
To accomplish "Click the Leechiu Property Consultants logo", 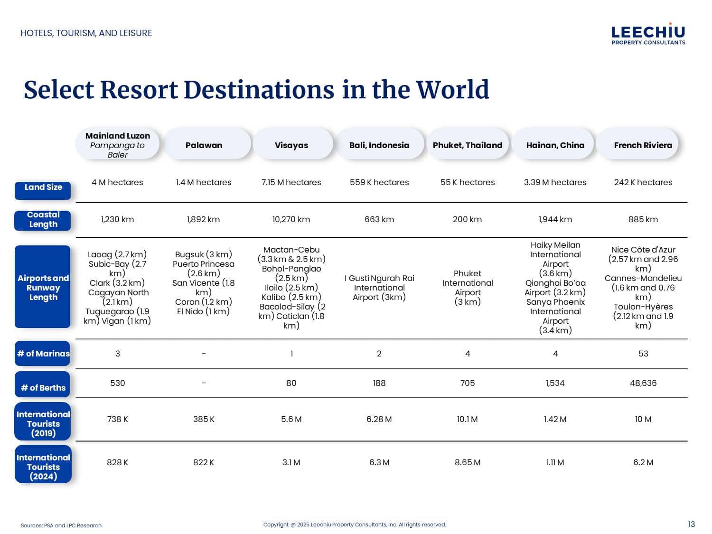I will pos(648,34).
